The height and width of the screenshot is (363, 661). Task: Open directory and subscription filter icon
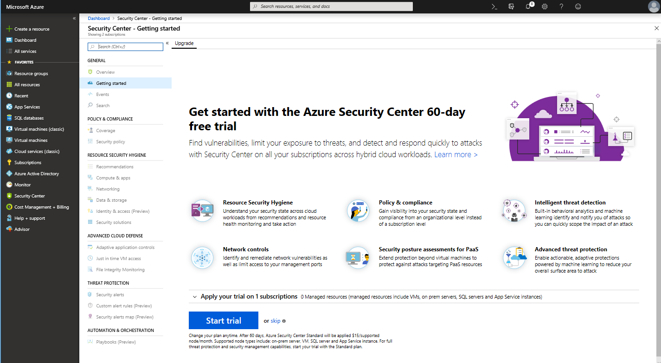coord(511,6)
